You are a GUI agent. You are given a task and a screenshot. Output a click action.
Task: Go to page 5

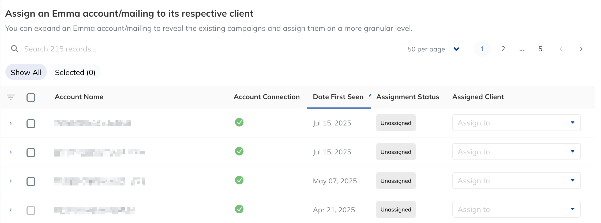pyautogui.click(x=540, y=49)
